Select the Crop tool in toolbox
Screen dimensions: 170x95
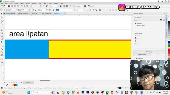tap(2, 20)
